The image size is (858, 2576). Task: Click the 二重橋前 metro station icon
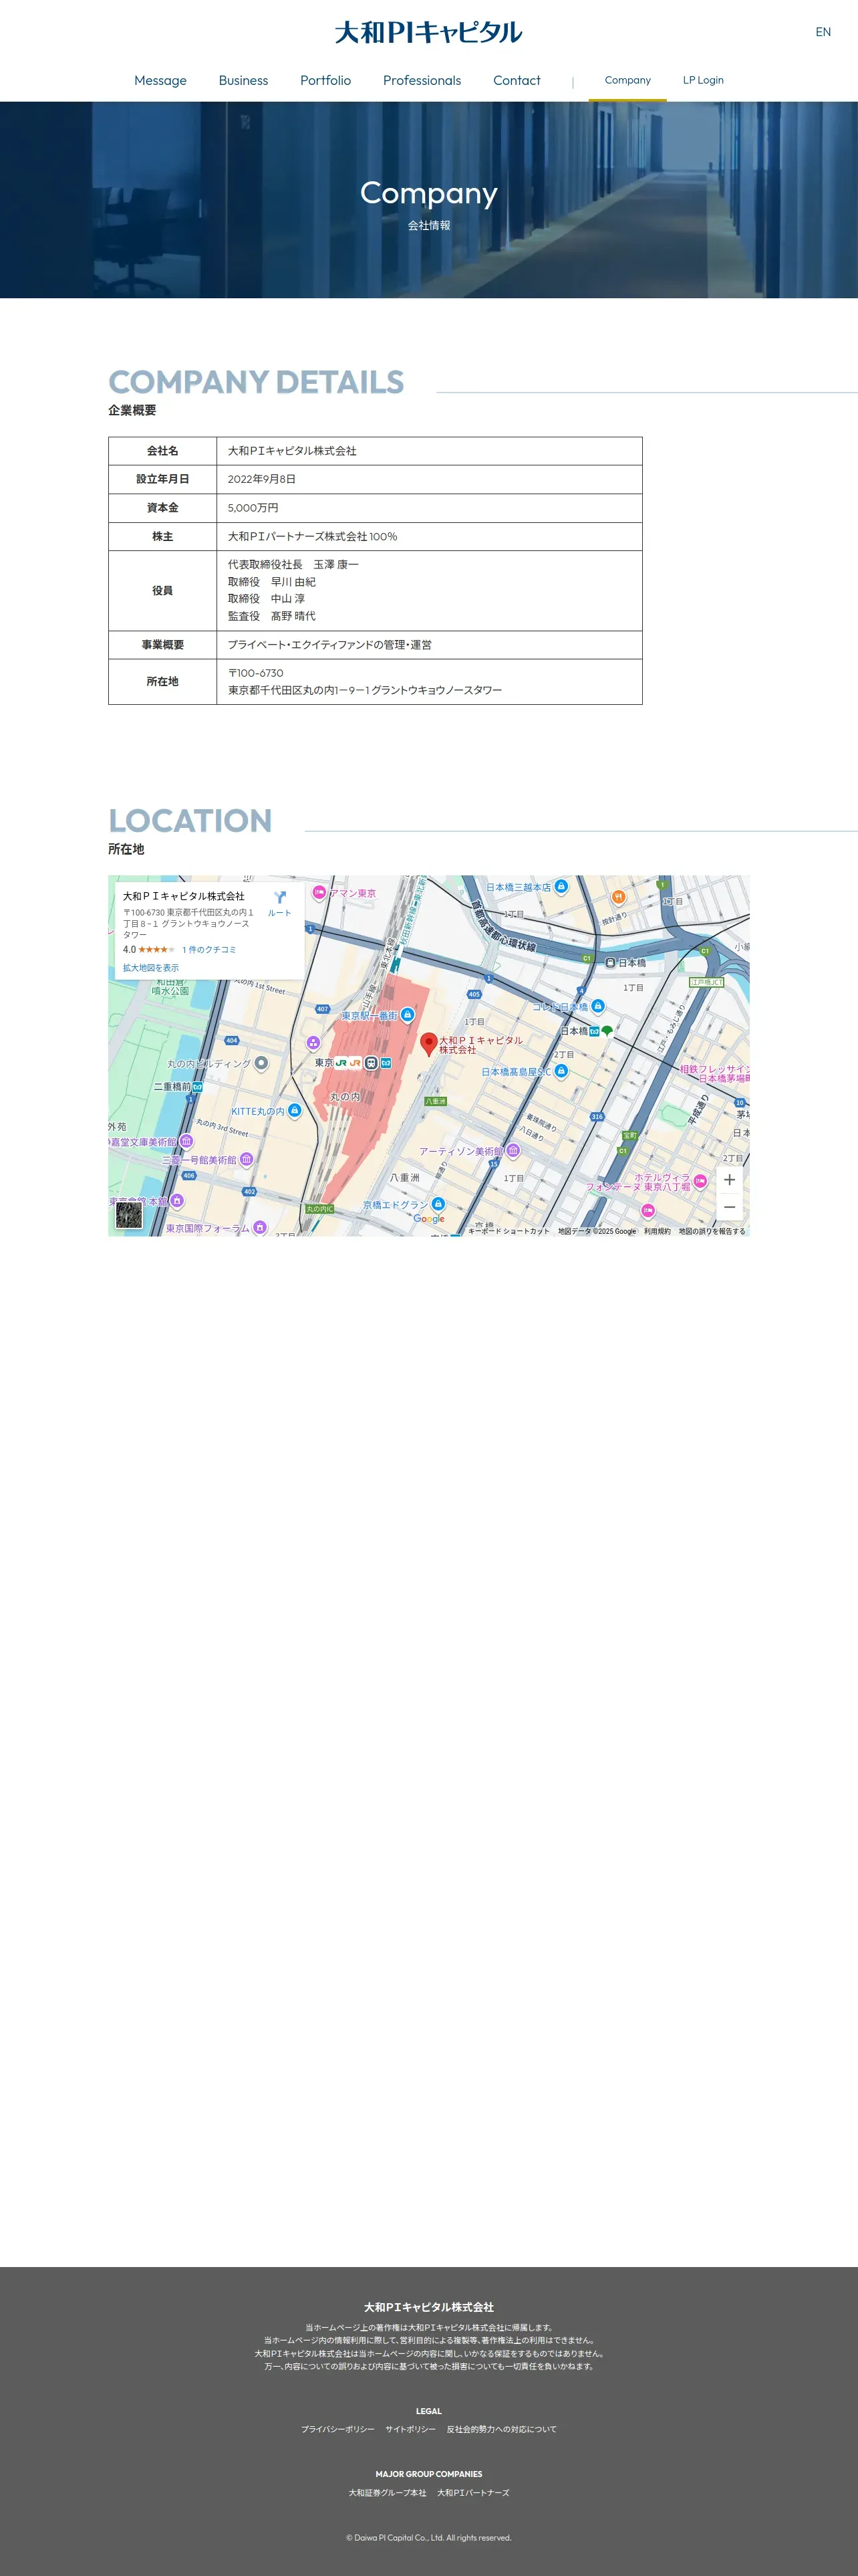pos(198,1086)
